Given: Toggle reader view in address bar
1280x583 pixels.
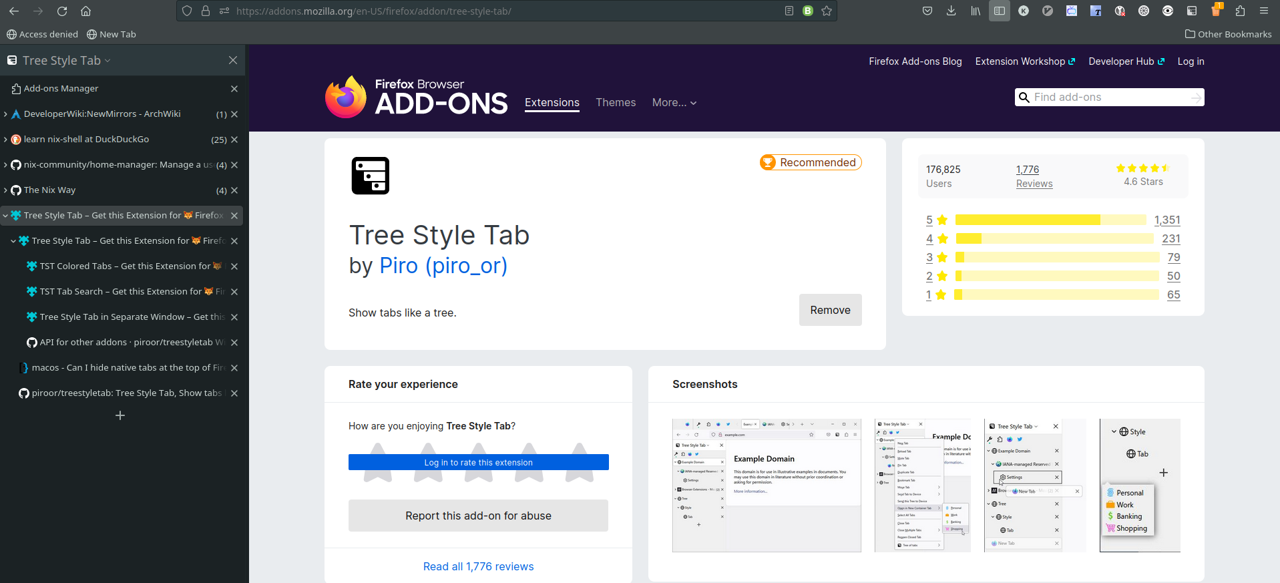Looking at the screenshot, I should tap(789, 11).
